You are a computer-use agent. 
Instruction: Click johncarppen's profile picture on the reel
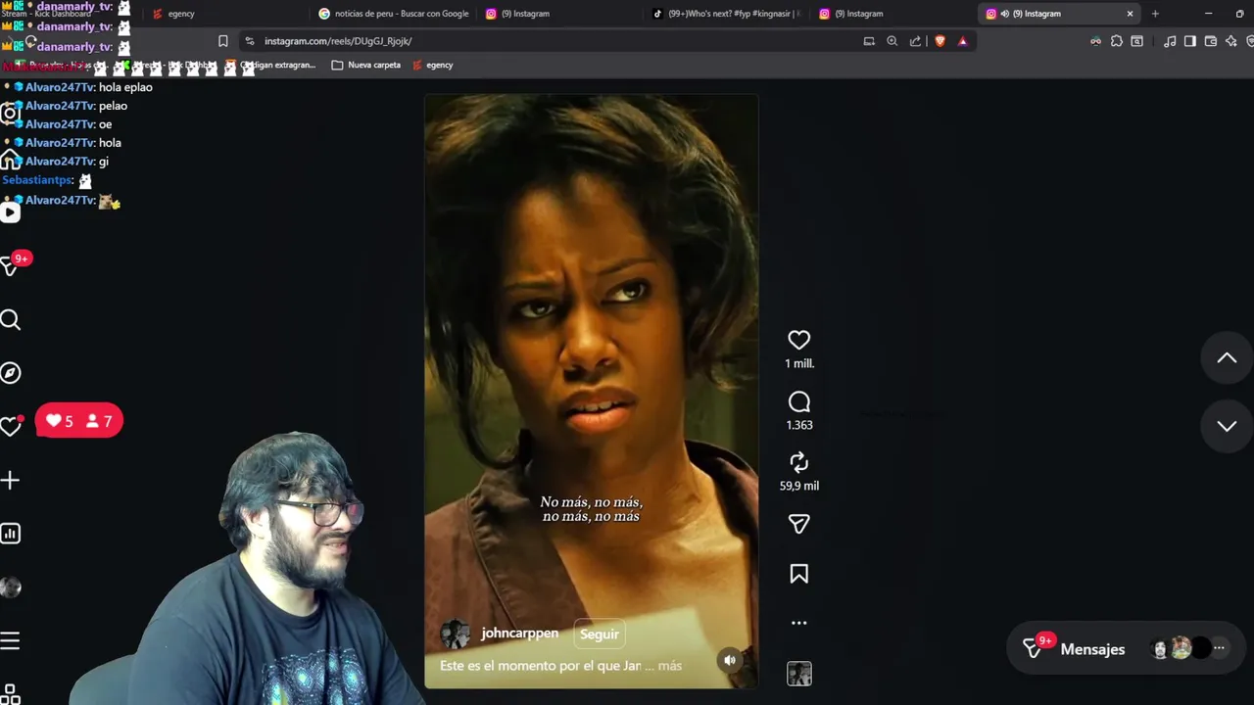(455, 634)
